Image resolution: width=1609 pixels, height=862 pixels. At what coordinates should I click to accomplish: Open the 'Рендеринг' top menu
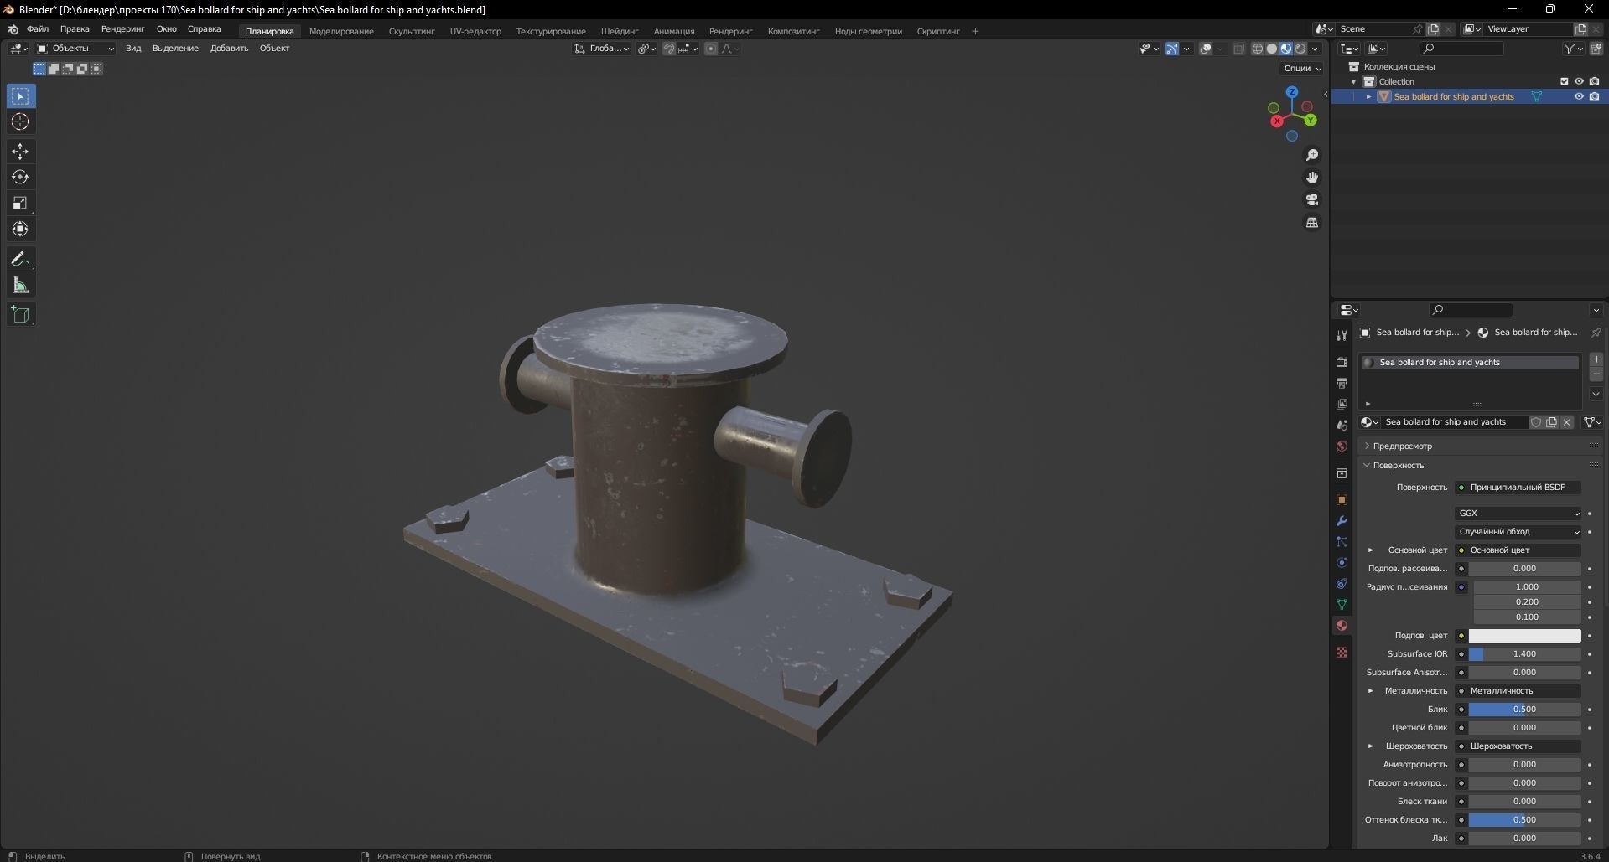point(122,29)
